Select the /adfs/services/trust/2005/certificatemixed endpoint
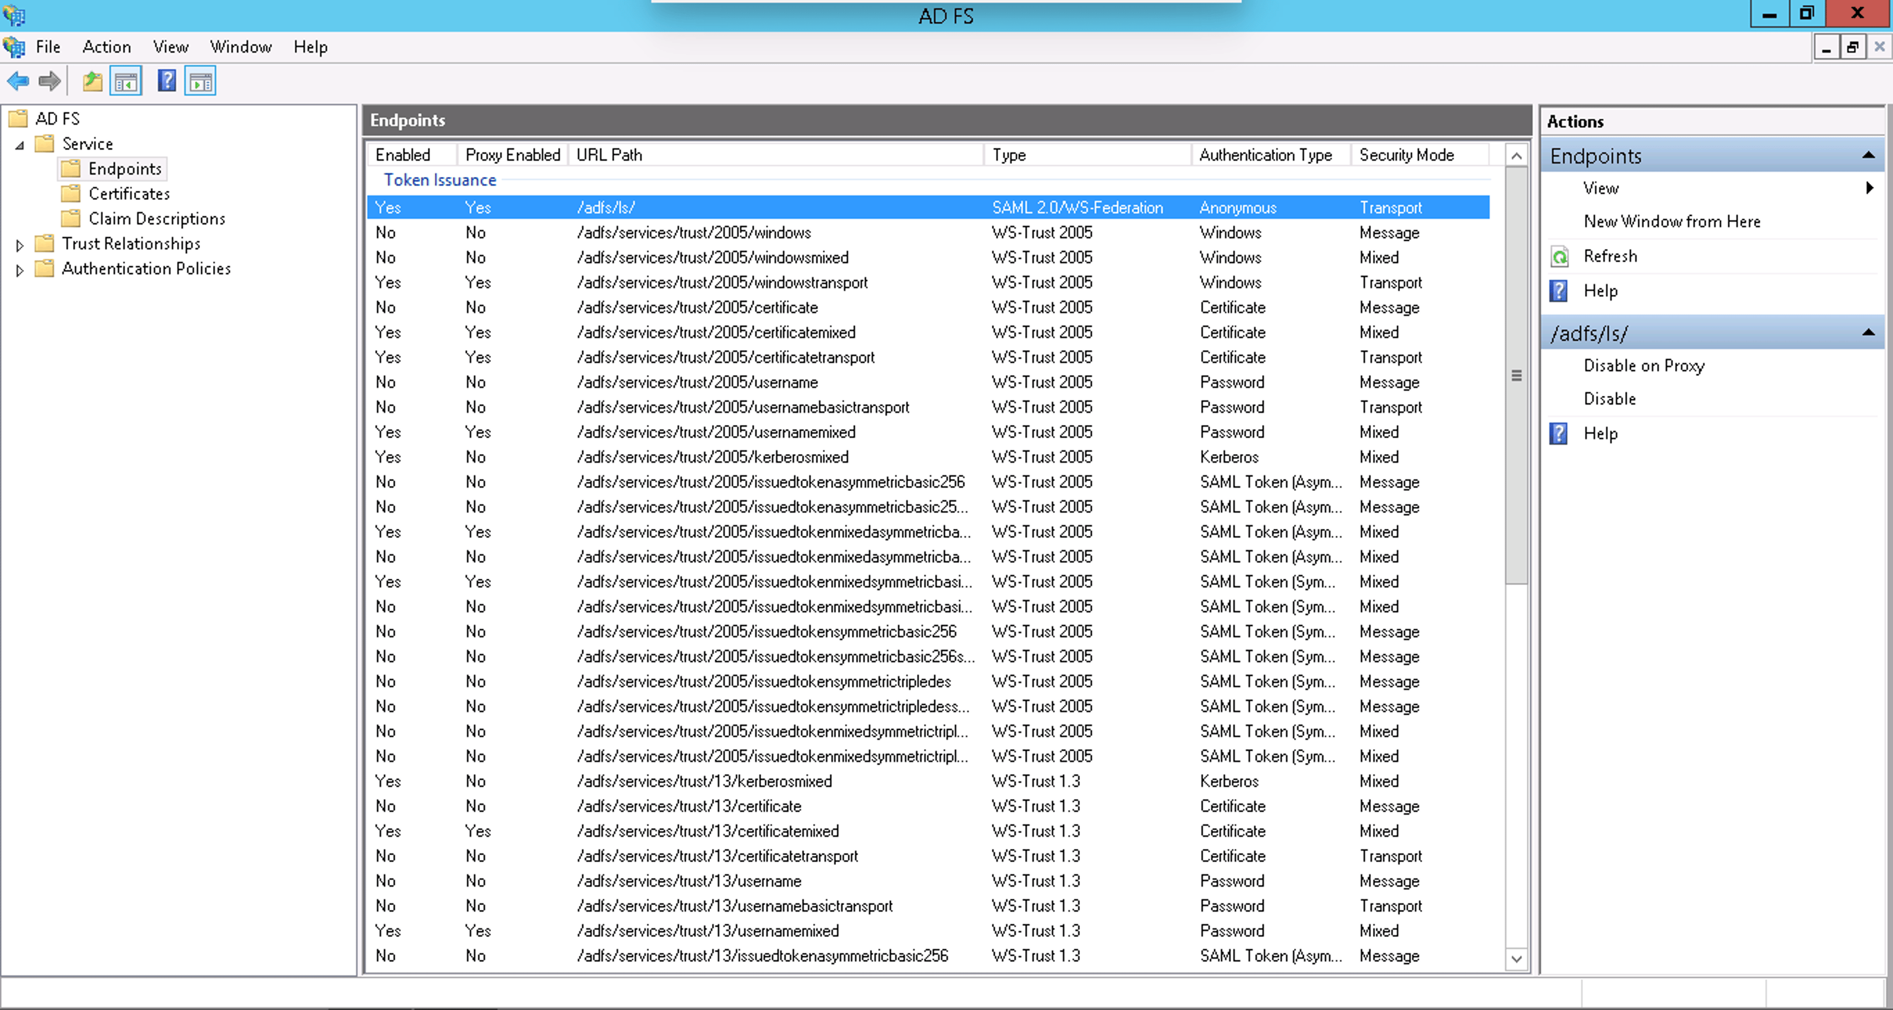The height and width of the screenshot is (1010, 1893). click(x=928, y=333)
